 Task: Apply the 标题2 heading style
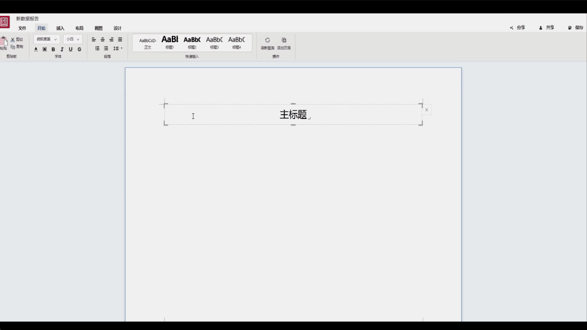[x=192, y=43]
